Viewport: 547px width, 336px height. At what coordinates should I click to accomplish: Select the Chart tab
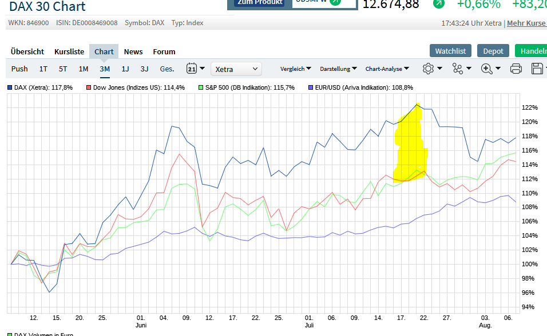104,51
